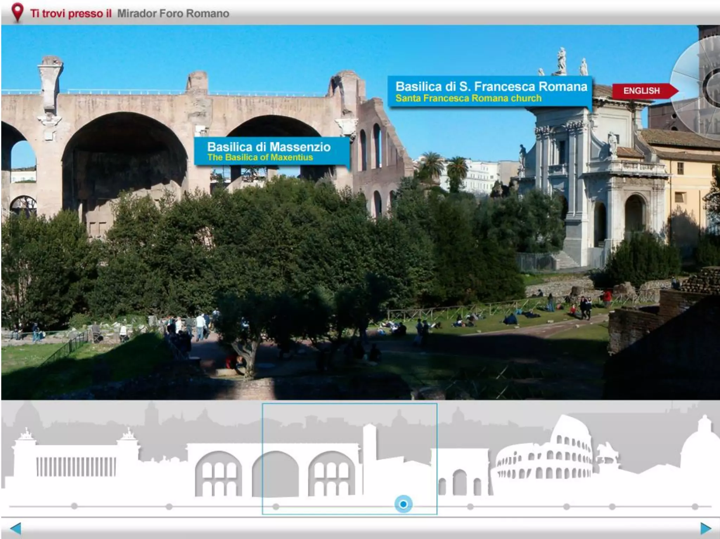Select the Vittoriano monument silhouette
Image resolution: width=720 pixels, height=539 pixels.
(76, 464)
